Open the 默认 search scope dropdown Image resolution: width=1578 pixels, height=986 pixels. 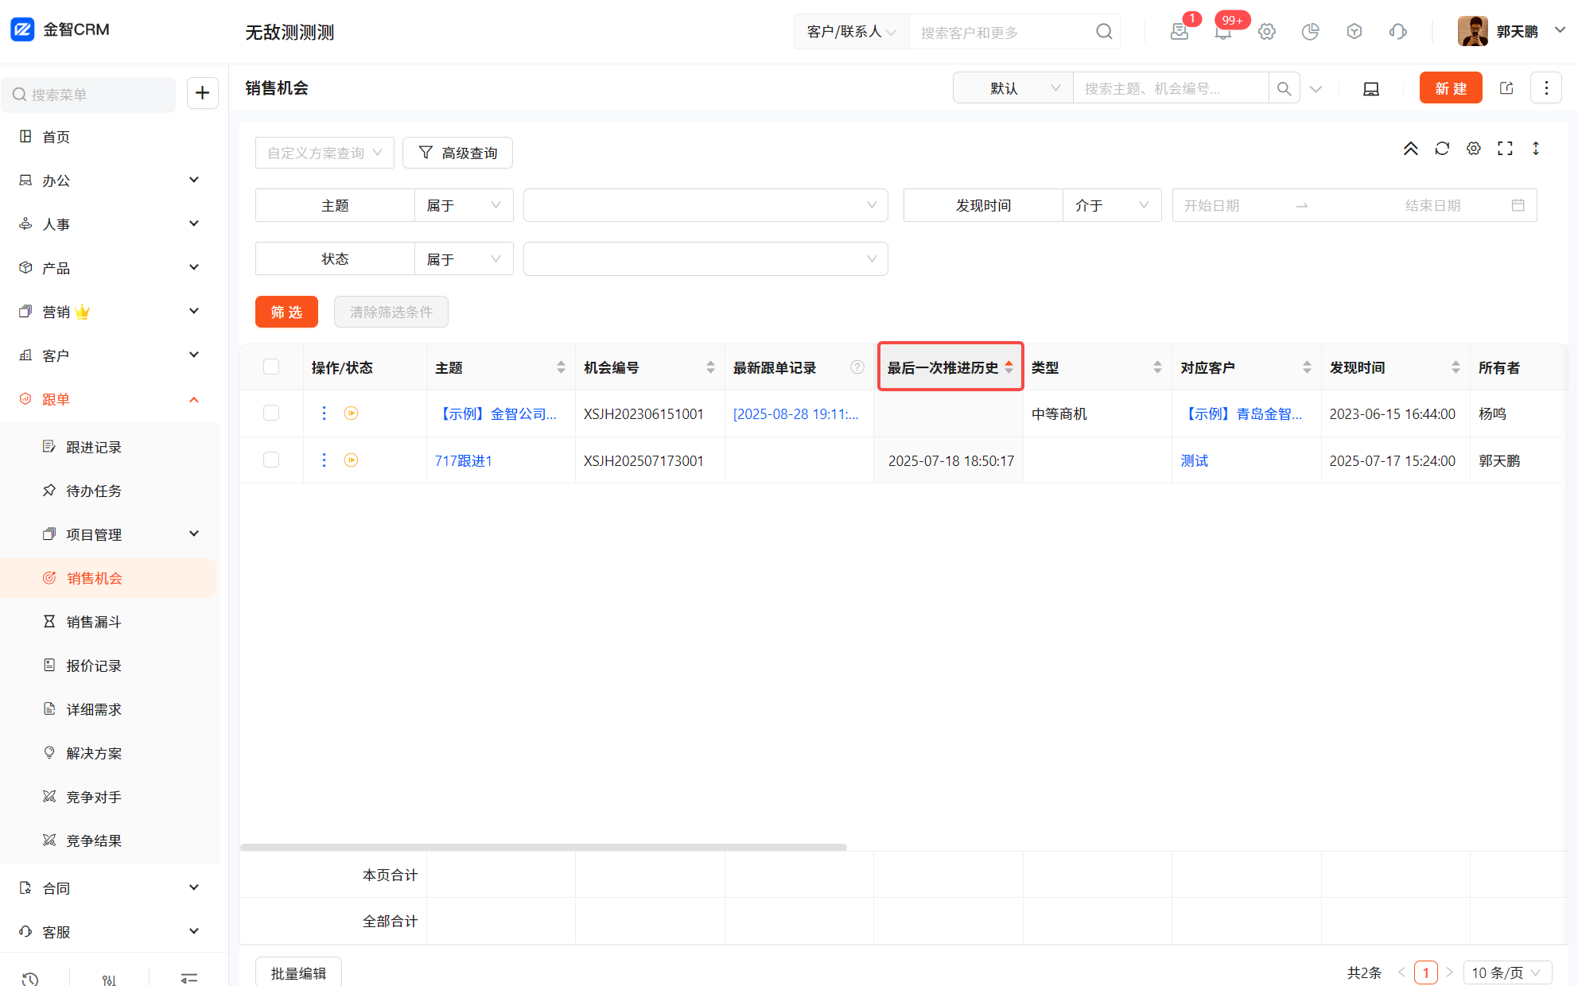pos(1012,88)
